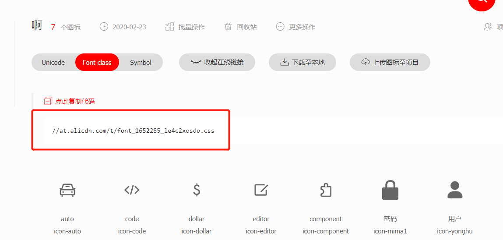503x240 pixels.
Task: Select the Font class tab
Action: 97,62
